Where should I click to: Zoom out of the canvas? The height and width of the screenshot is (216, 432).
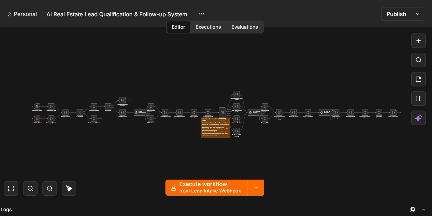coord(50,188)
